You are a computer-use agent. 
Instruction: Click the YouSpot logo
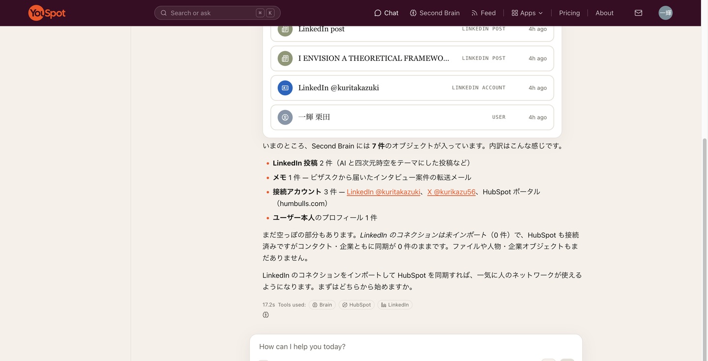click(47, 13)
